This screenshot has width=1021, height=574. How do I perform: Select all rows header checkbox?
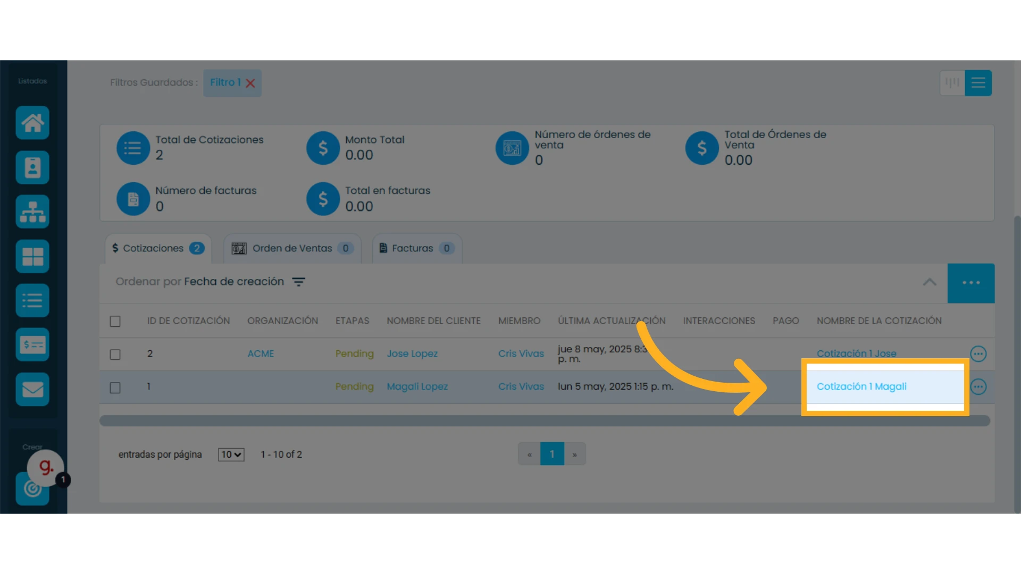pos(115,322)
